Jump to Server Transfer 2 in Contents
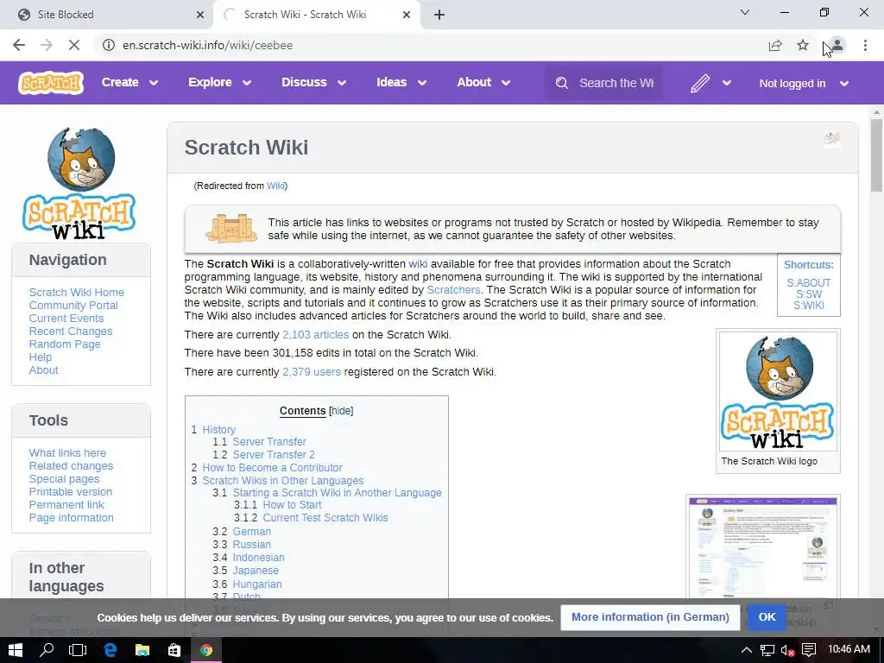 pyautogui.click(x=274, y=454)
